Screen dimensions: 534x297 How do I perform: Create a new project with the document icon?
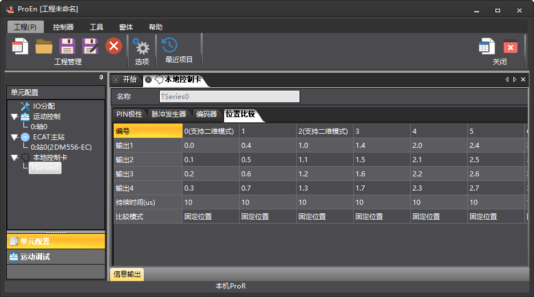tap(20, 46)
